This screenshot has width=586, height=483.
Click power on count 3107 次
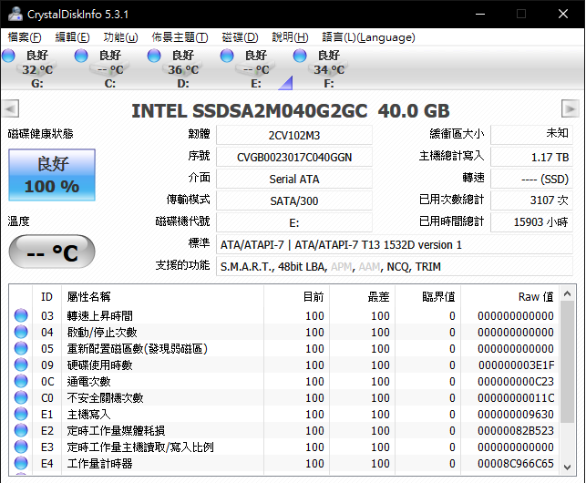pos(531,200)
